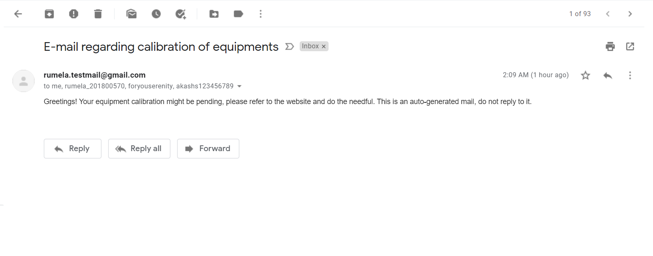Open the email in a new window

tap(630, 46)
